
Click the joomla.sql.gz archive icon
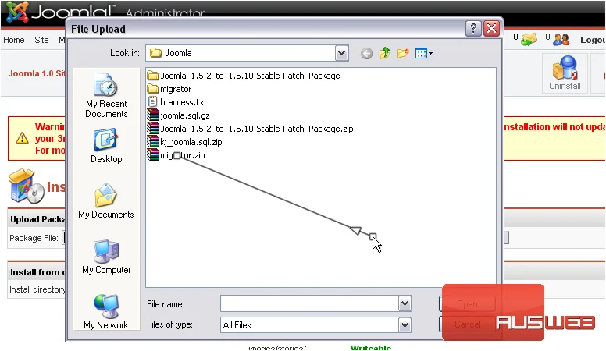[x=153, y=115]
